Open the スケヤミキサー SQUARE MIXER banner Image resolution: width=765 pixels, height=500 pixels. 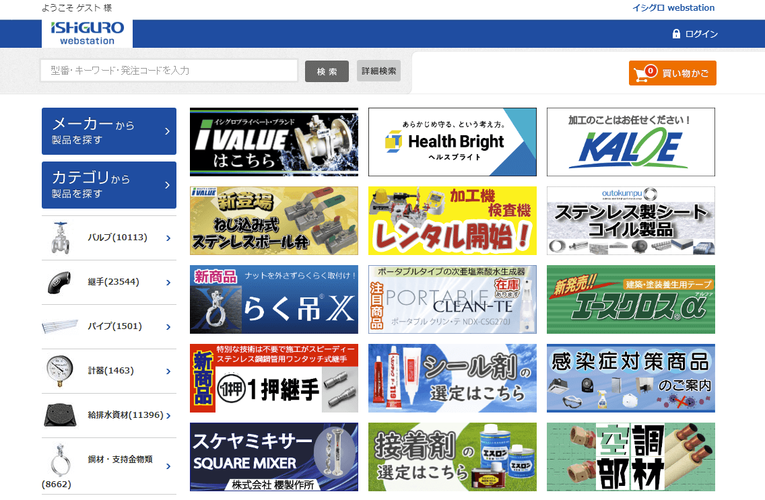click(x=273, y=457)
